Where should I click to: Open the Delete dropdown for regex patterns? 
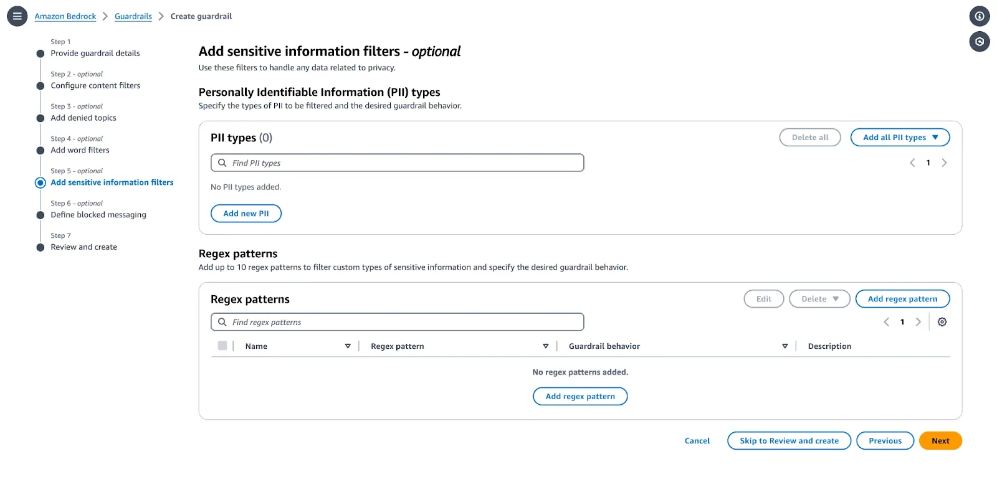click(x=819, y=299)
